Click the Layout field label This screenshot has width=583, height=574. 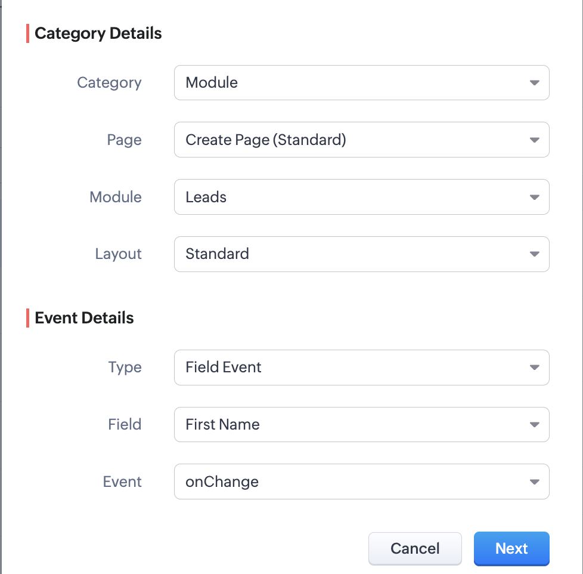pos(118,254)
